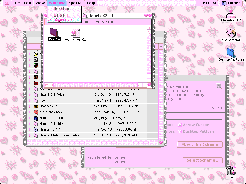Click the sort order button in the list header
The height and width of the screenshot is (184, 246).
pos(161,46)
